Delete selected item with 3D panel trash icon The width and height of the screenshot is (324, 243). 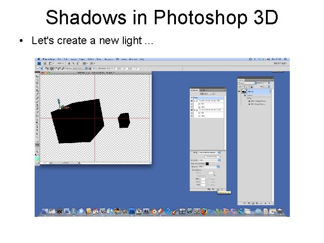[x=222, y=189]
